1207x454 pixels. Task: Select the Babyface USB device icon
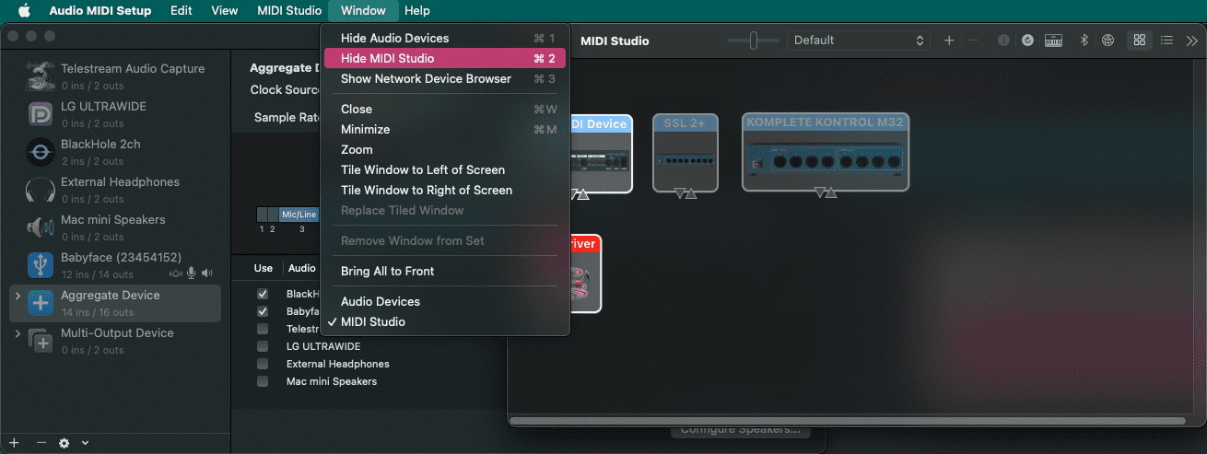[41, 265]
